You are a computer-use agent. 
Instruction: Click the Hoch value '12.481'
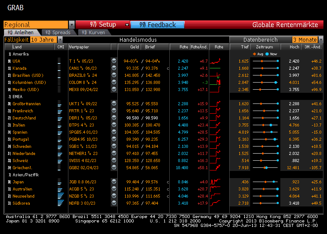pyautogui.click(x=293, y=167)
